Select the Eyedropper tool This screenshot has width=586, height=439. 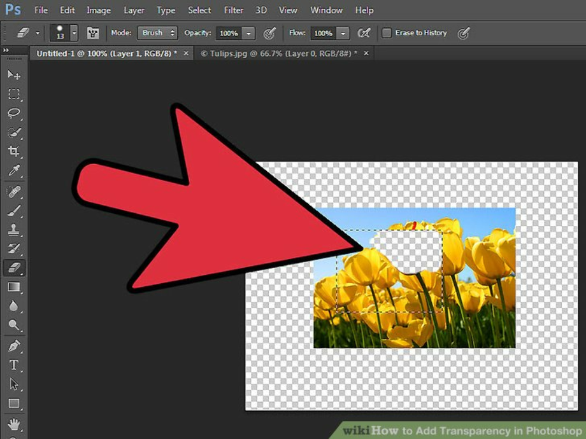(14, 171)
